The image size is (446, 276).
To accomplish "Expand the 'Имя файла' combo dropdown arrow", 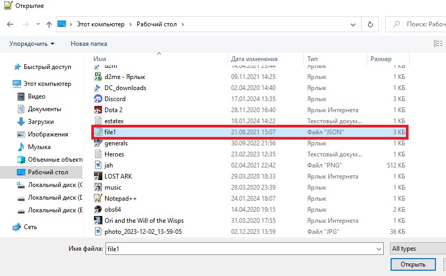I will click(379, 249).
